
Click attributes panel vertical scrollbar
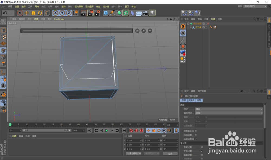(264, 116)
